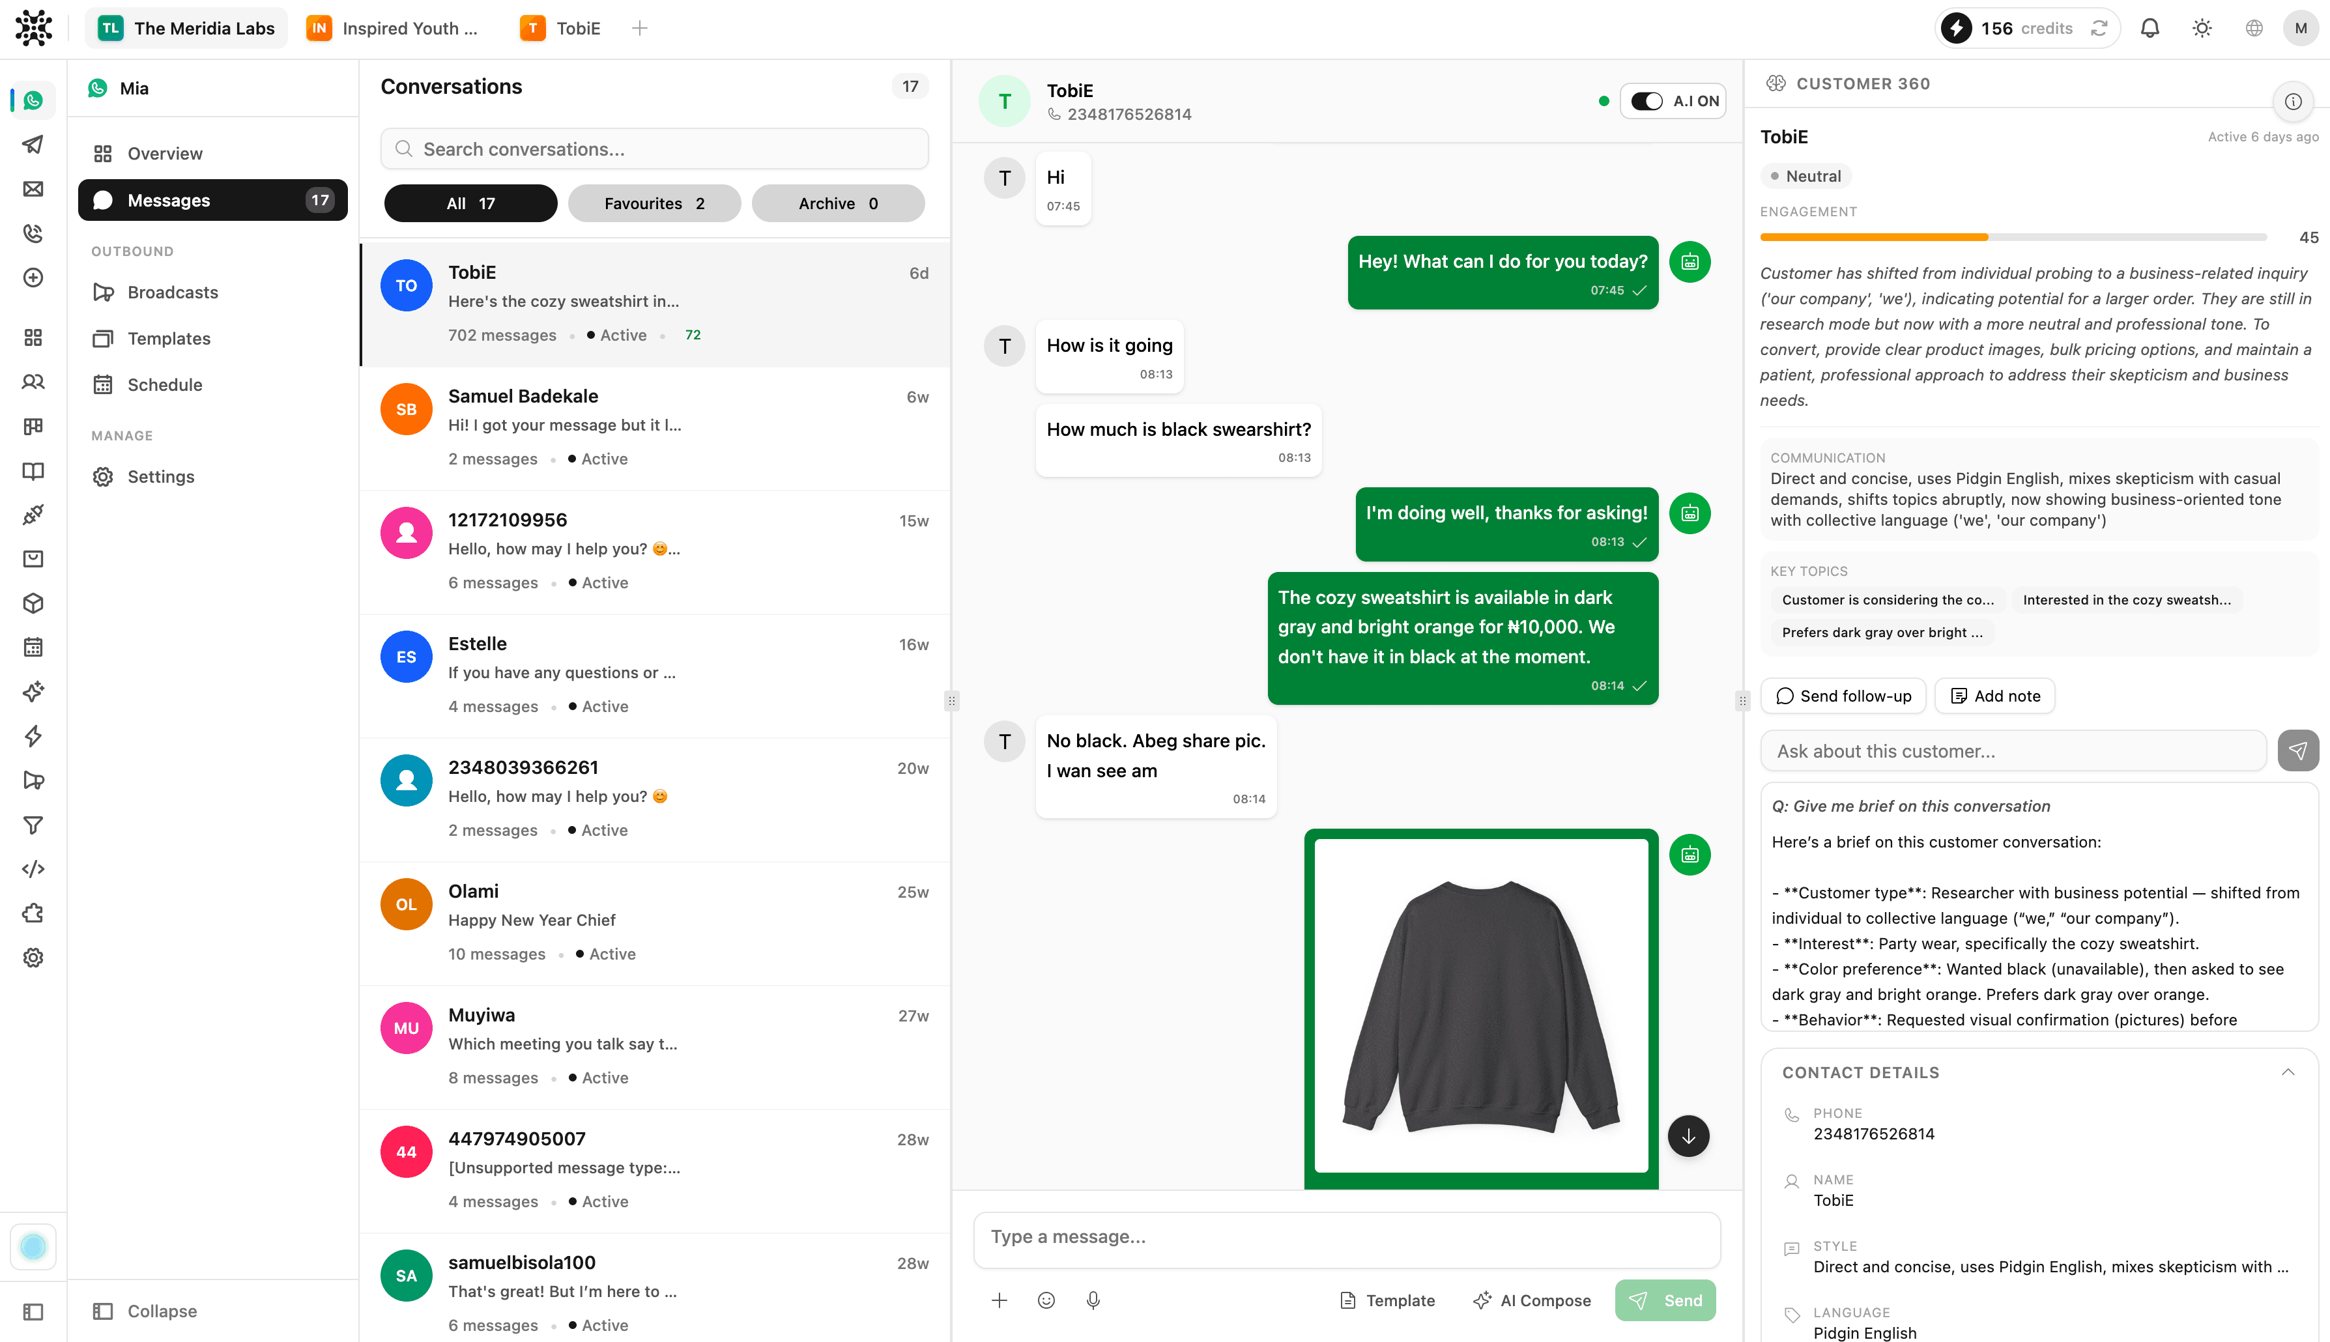Open the Olami conversation
Screen dimensions: 2330x1342
654,922
